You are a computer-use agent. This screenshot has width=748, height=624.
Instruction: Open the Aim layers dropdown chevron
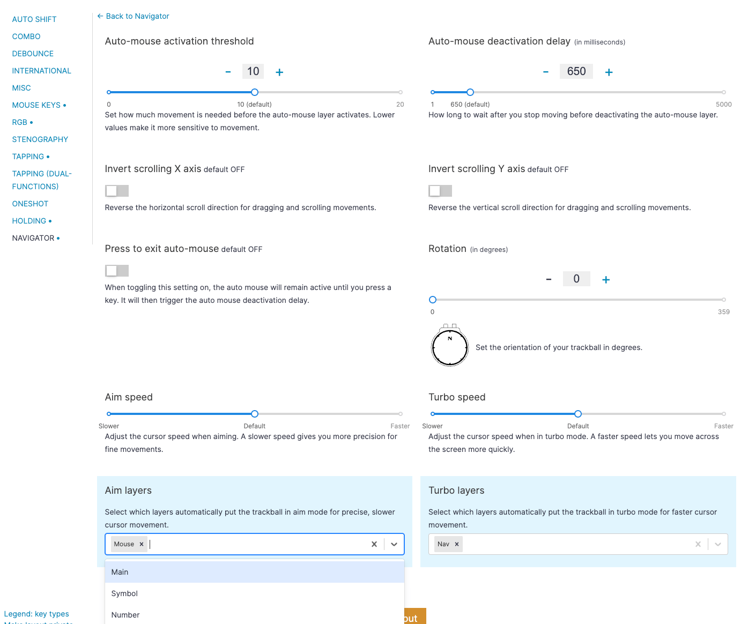point(394,544)
